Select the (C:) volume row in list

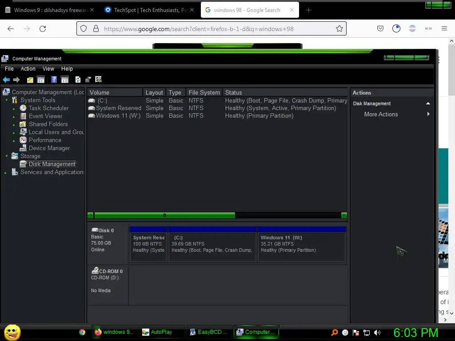pos(217,101)
